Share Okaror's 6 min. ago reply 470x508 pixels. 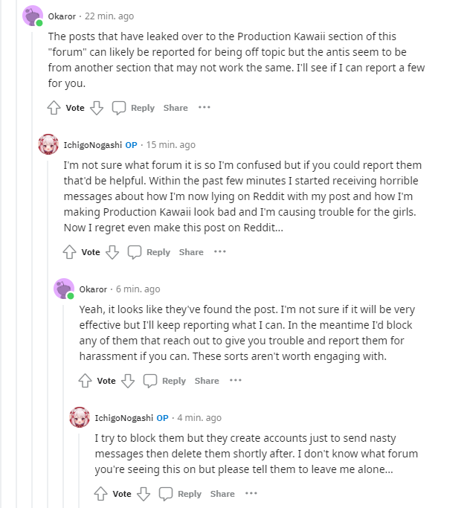(x=207, y=381)
